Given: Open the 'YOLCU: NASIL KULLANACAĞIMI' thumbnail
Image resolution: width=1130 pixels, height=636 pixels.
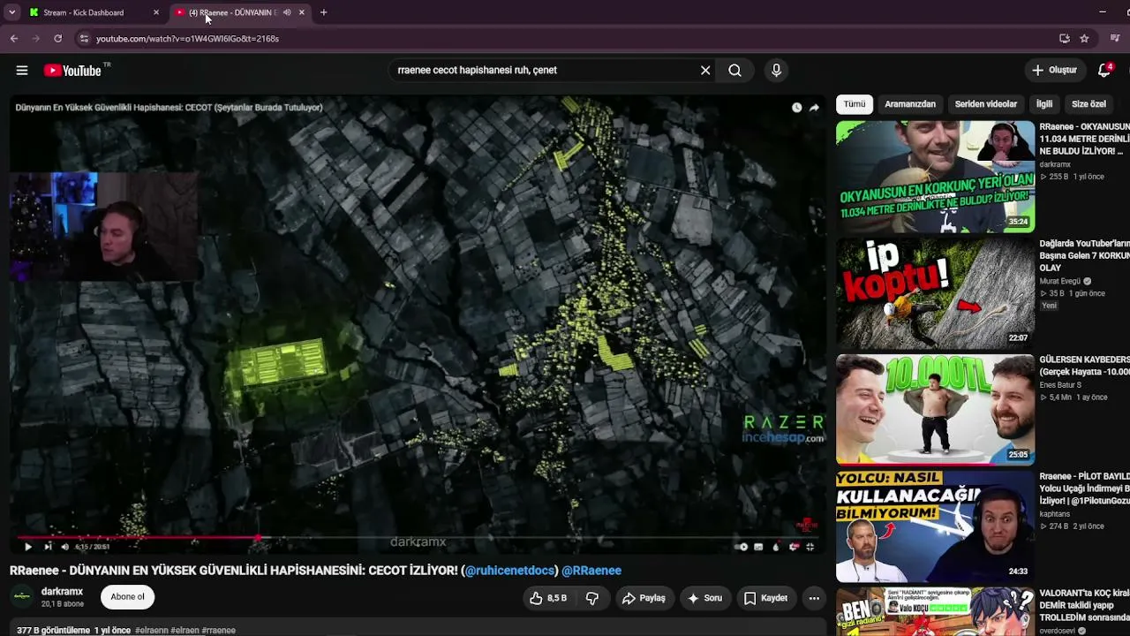Looking at the screenshot, I should pyautogui.click(x=935, y=526).
